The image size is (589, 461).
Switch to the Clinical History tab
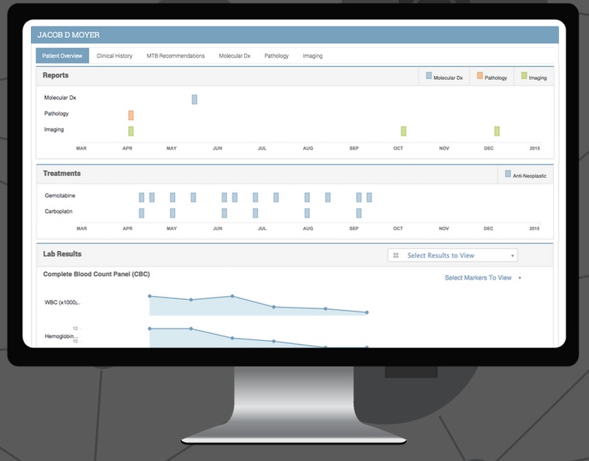click(114, 56)
